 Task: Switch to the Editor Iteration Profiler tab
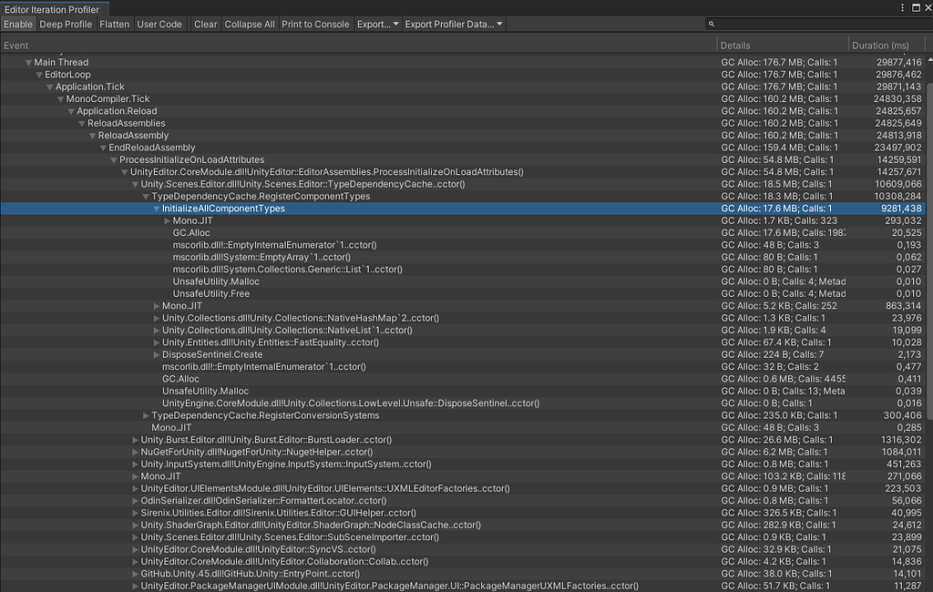pos(52,7)
